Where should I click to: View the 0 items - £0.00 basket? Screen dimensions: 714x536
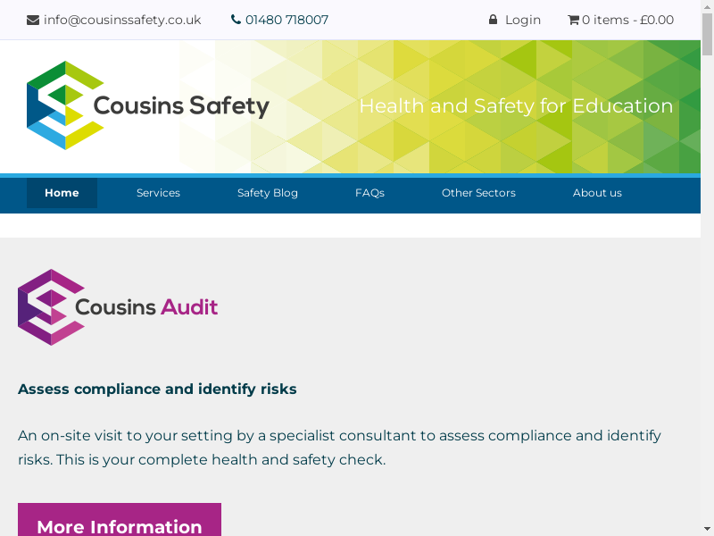coord(628,20)
